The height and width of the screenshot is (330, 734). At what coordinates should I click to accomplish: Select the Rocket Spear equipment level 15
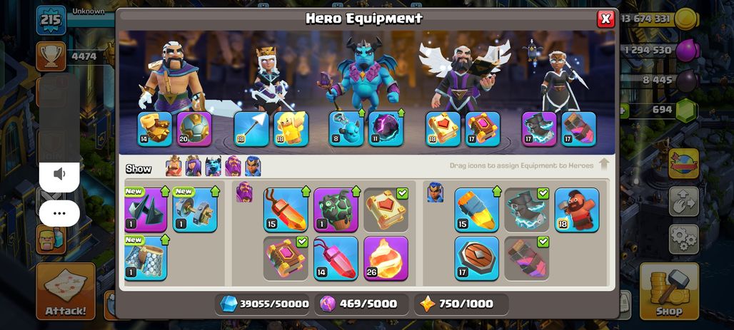pyautogui.click(x=476, y=210)
